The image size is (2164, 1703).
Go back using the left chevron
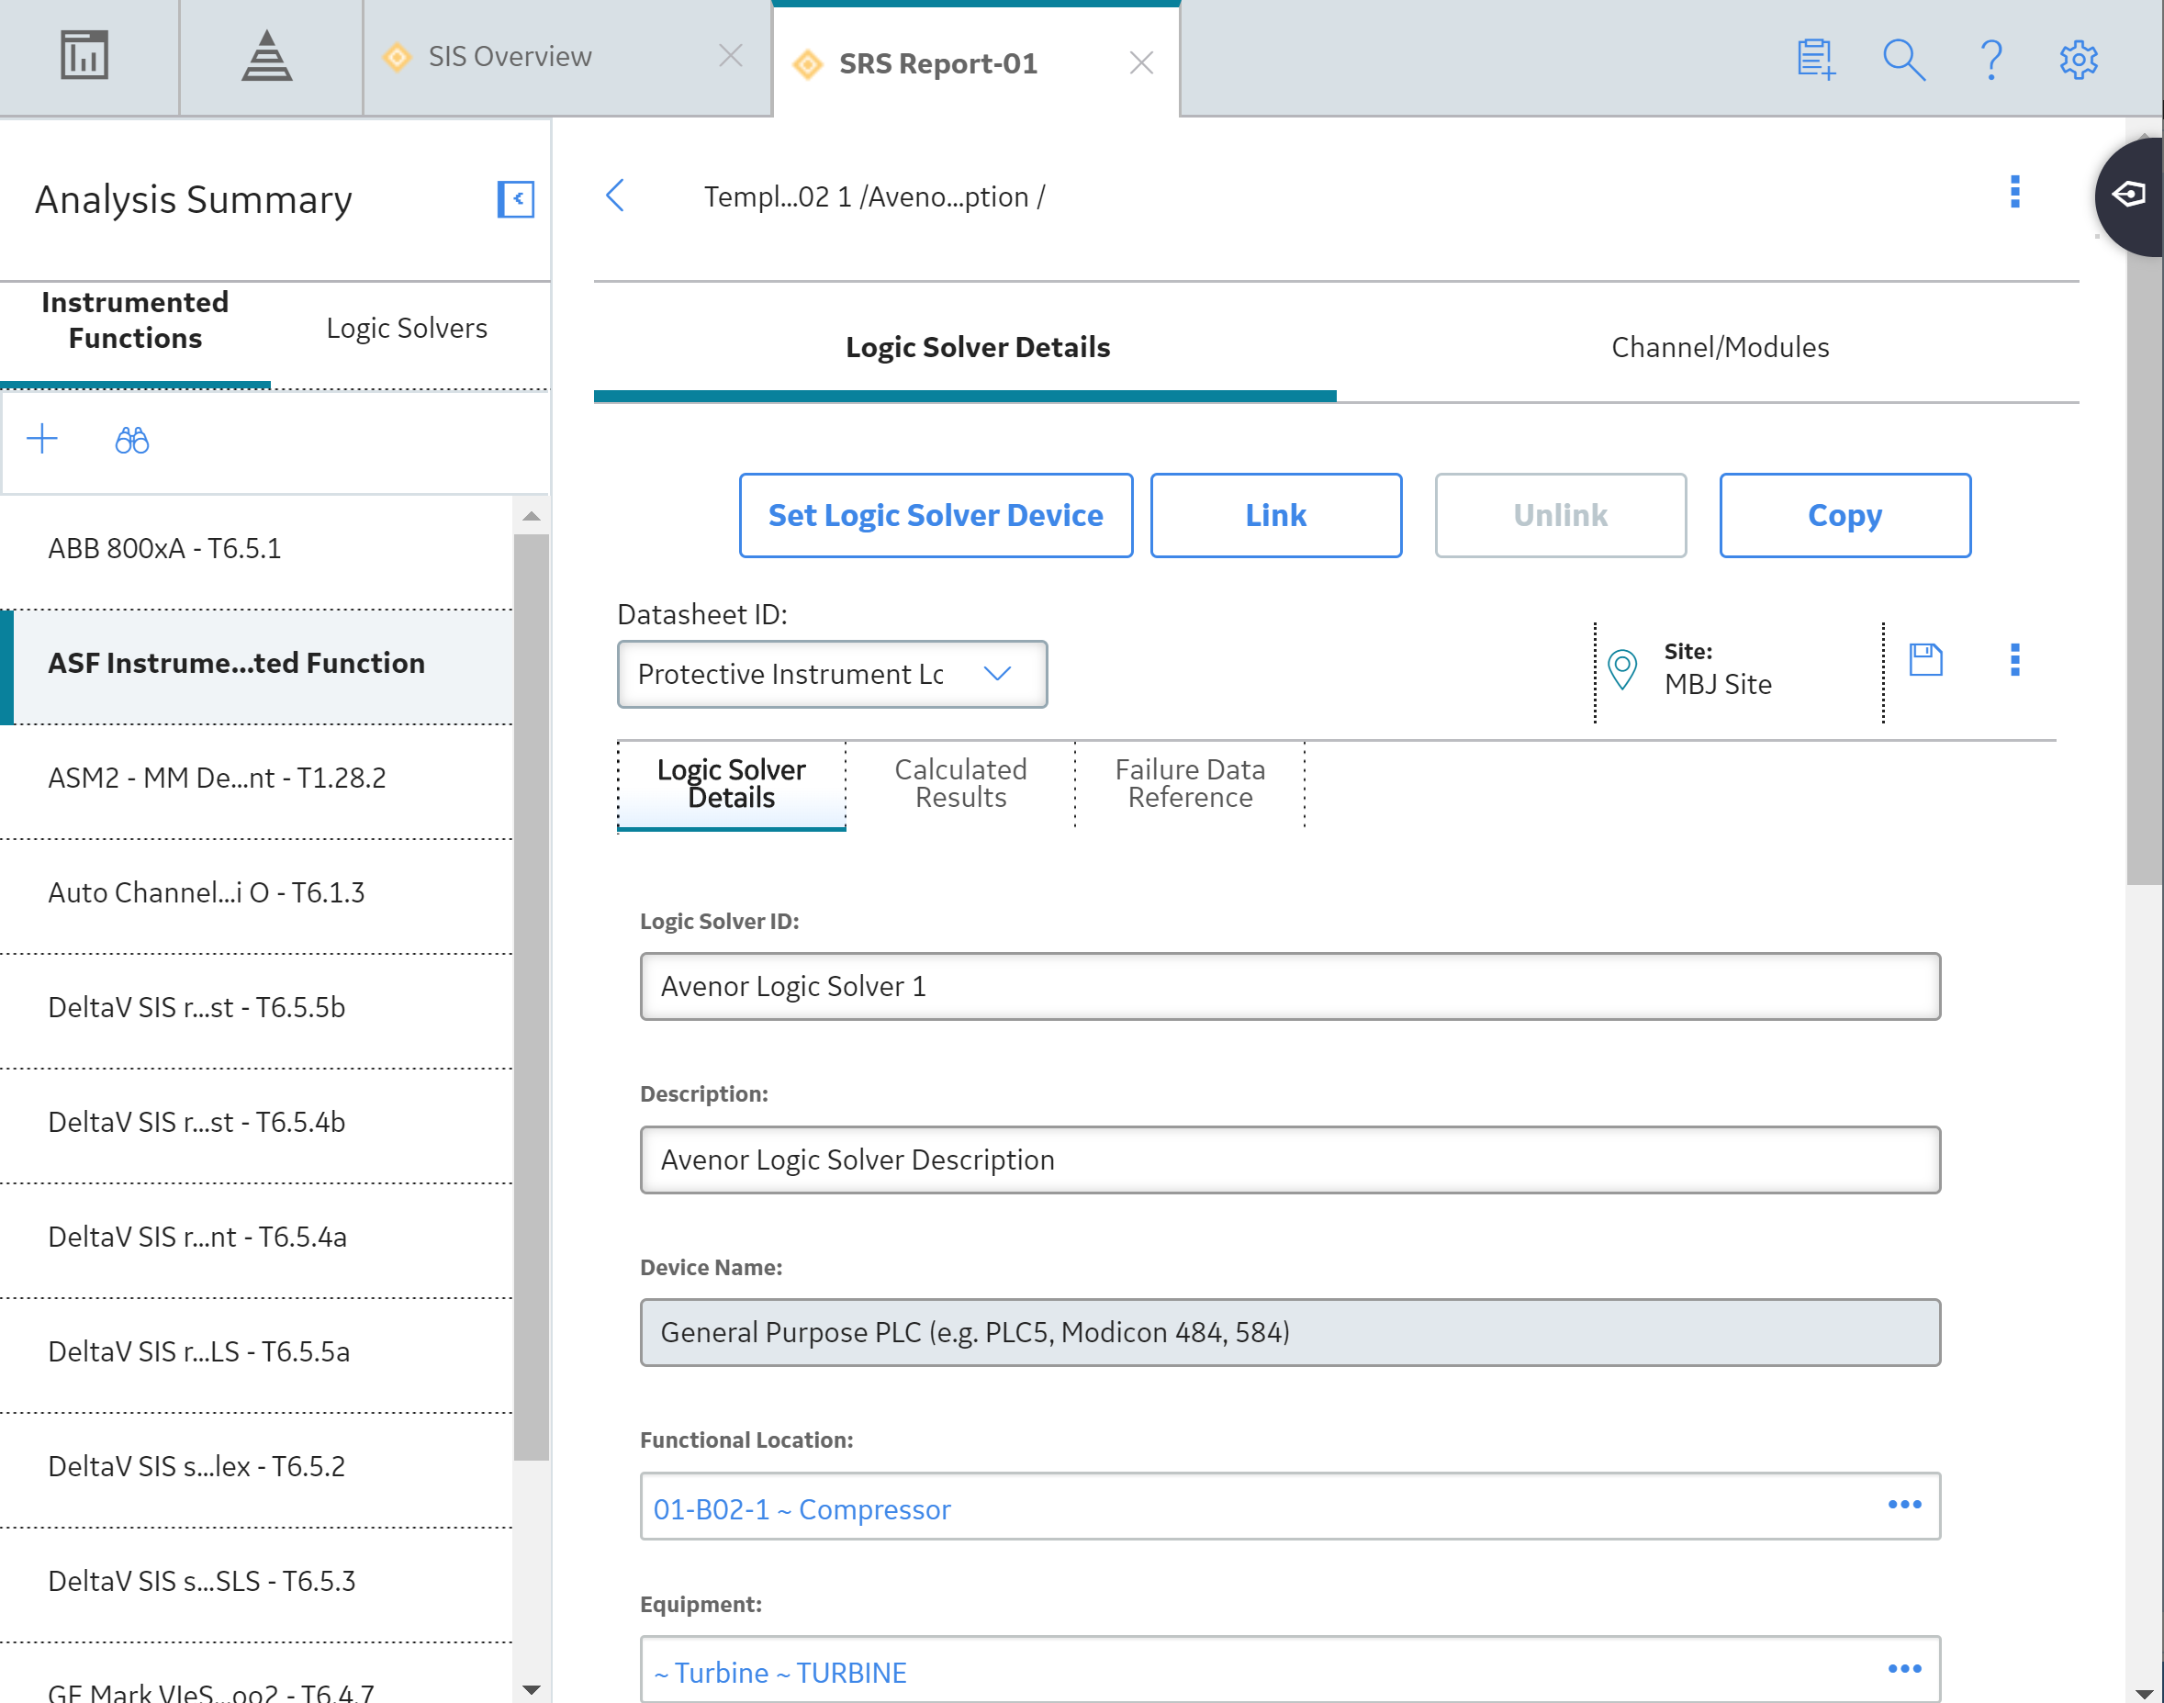(615, 196)
